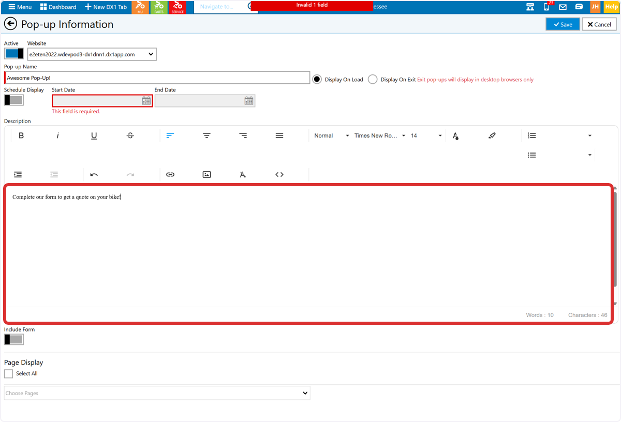Open the highlight background color tool

tap(492, 135)
